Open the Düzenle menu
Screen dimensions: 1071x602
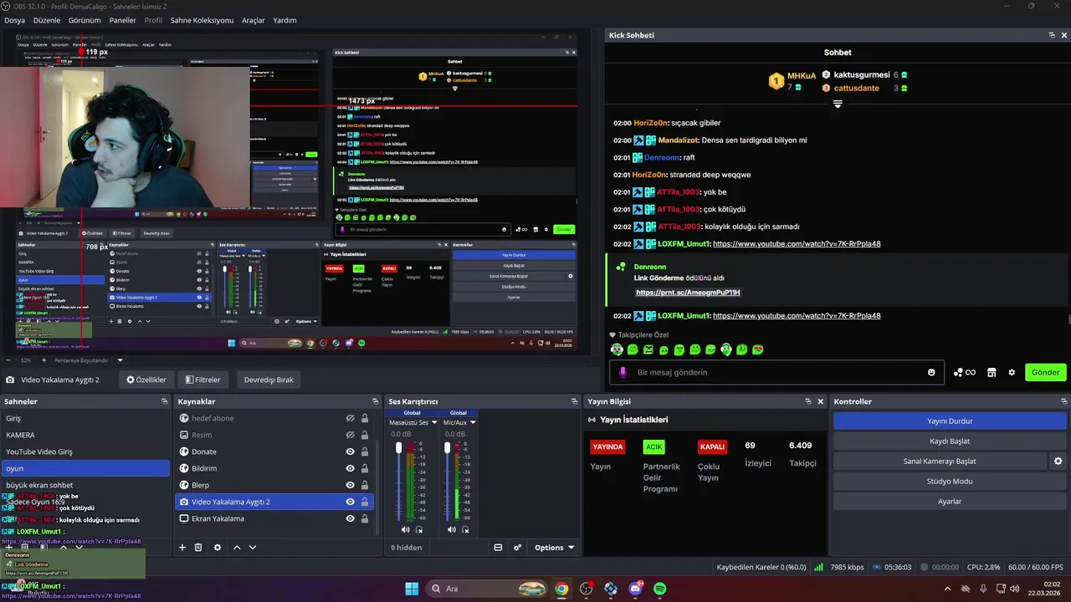[47, 20]
